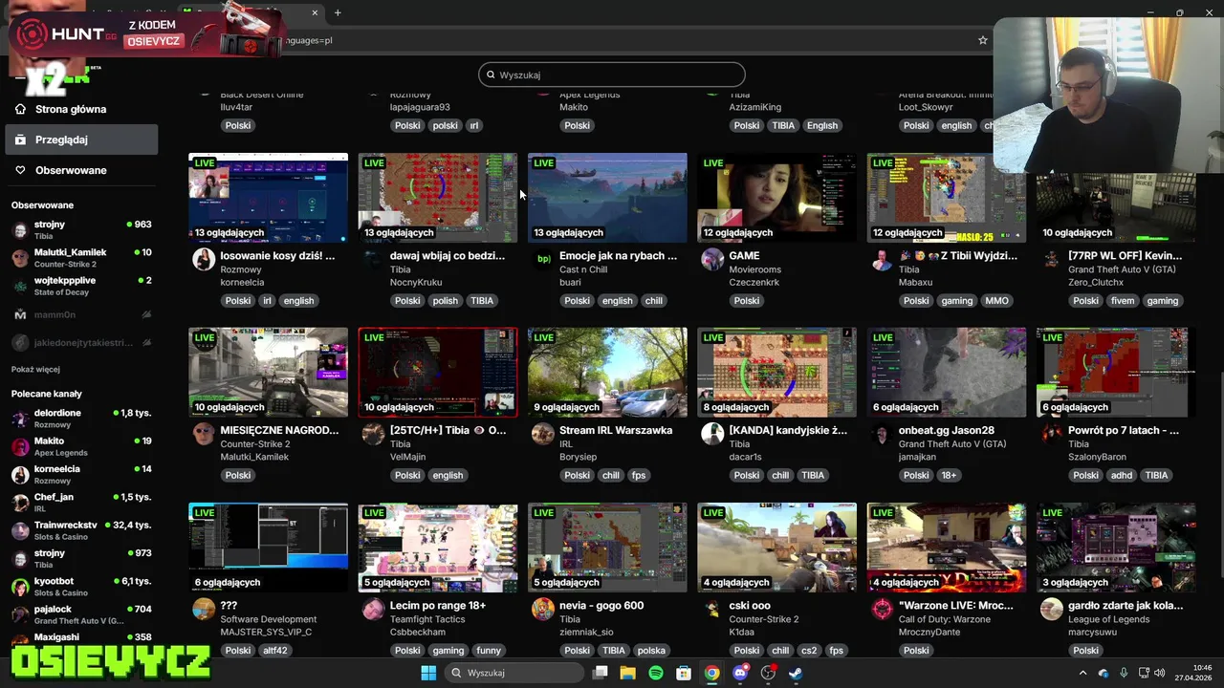1224x688 pixels.
Task: Click the MIESIĘCZNE NAGROD... stream title
Action: coord(279,430)
